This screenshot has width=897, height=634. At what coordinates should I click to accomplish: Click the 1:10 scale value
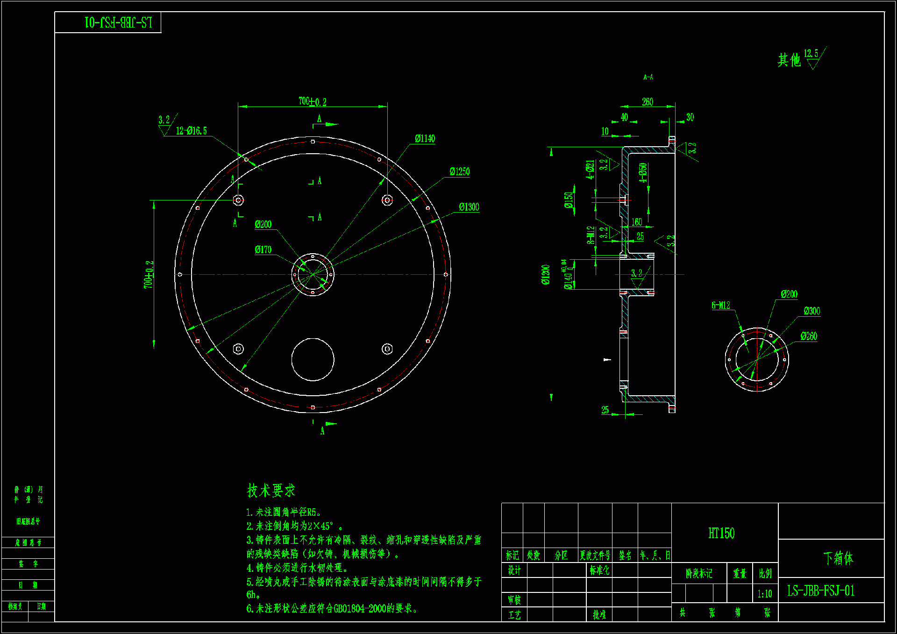pos(764,594)
